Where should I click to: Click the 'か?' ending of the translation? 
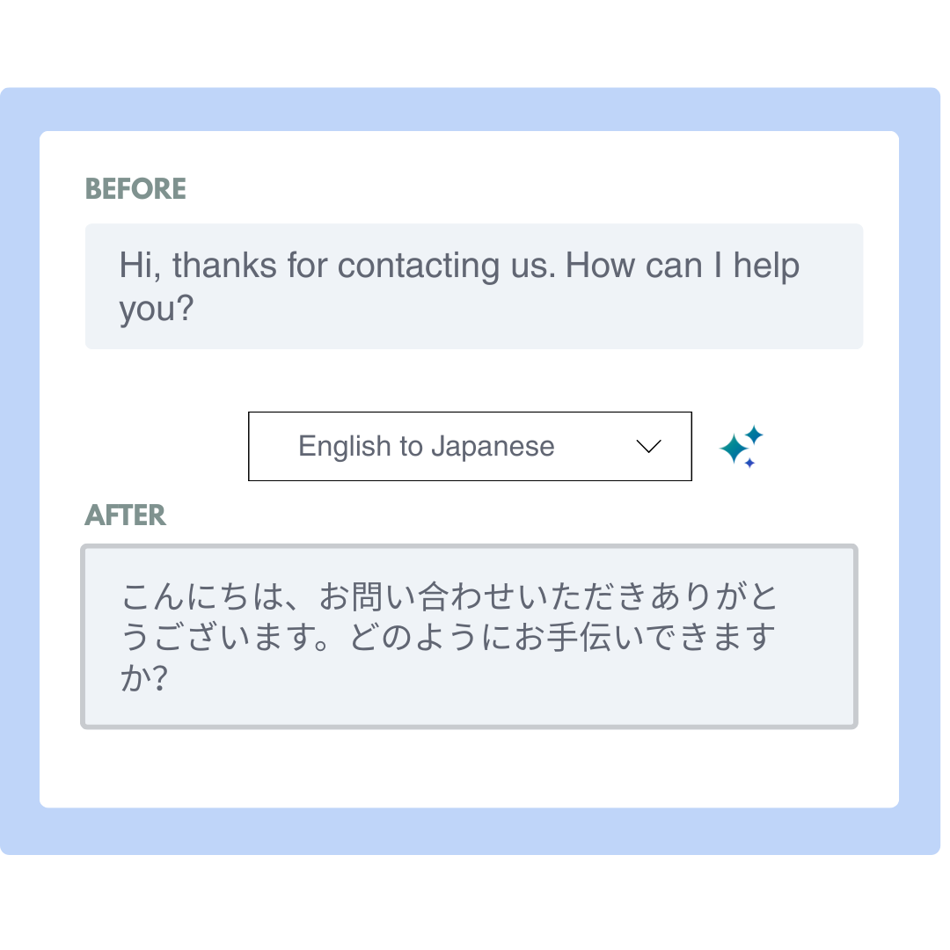[x=143, y=678]
